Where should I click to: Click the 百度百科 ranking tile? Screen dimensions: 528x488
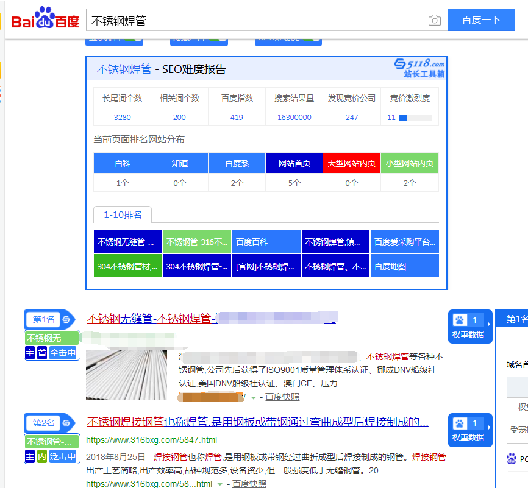pyautogui.click(x=266, y=241)
